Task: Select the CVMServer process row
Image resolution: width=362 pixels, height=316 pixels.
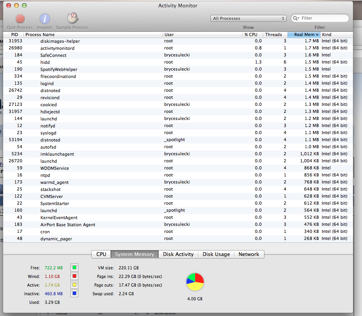Action: [178, 196]
